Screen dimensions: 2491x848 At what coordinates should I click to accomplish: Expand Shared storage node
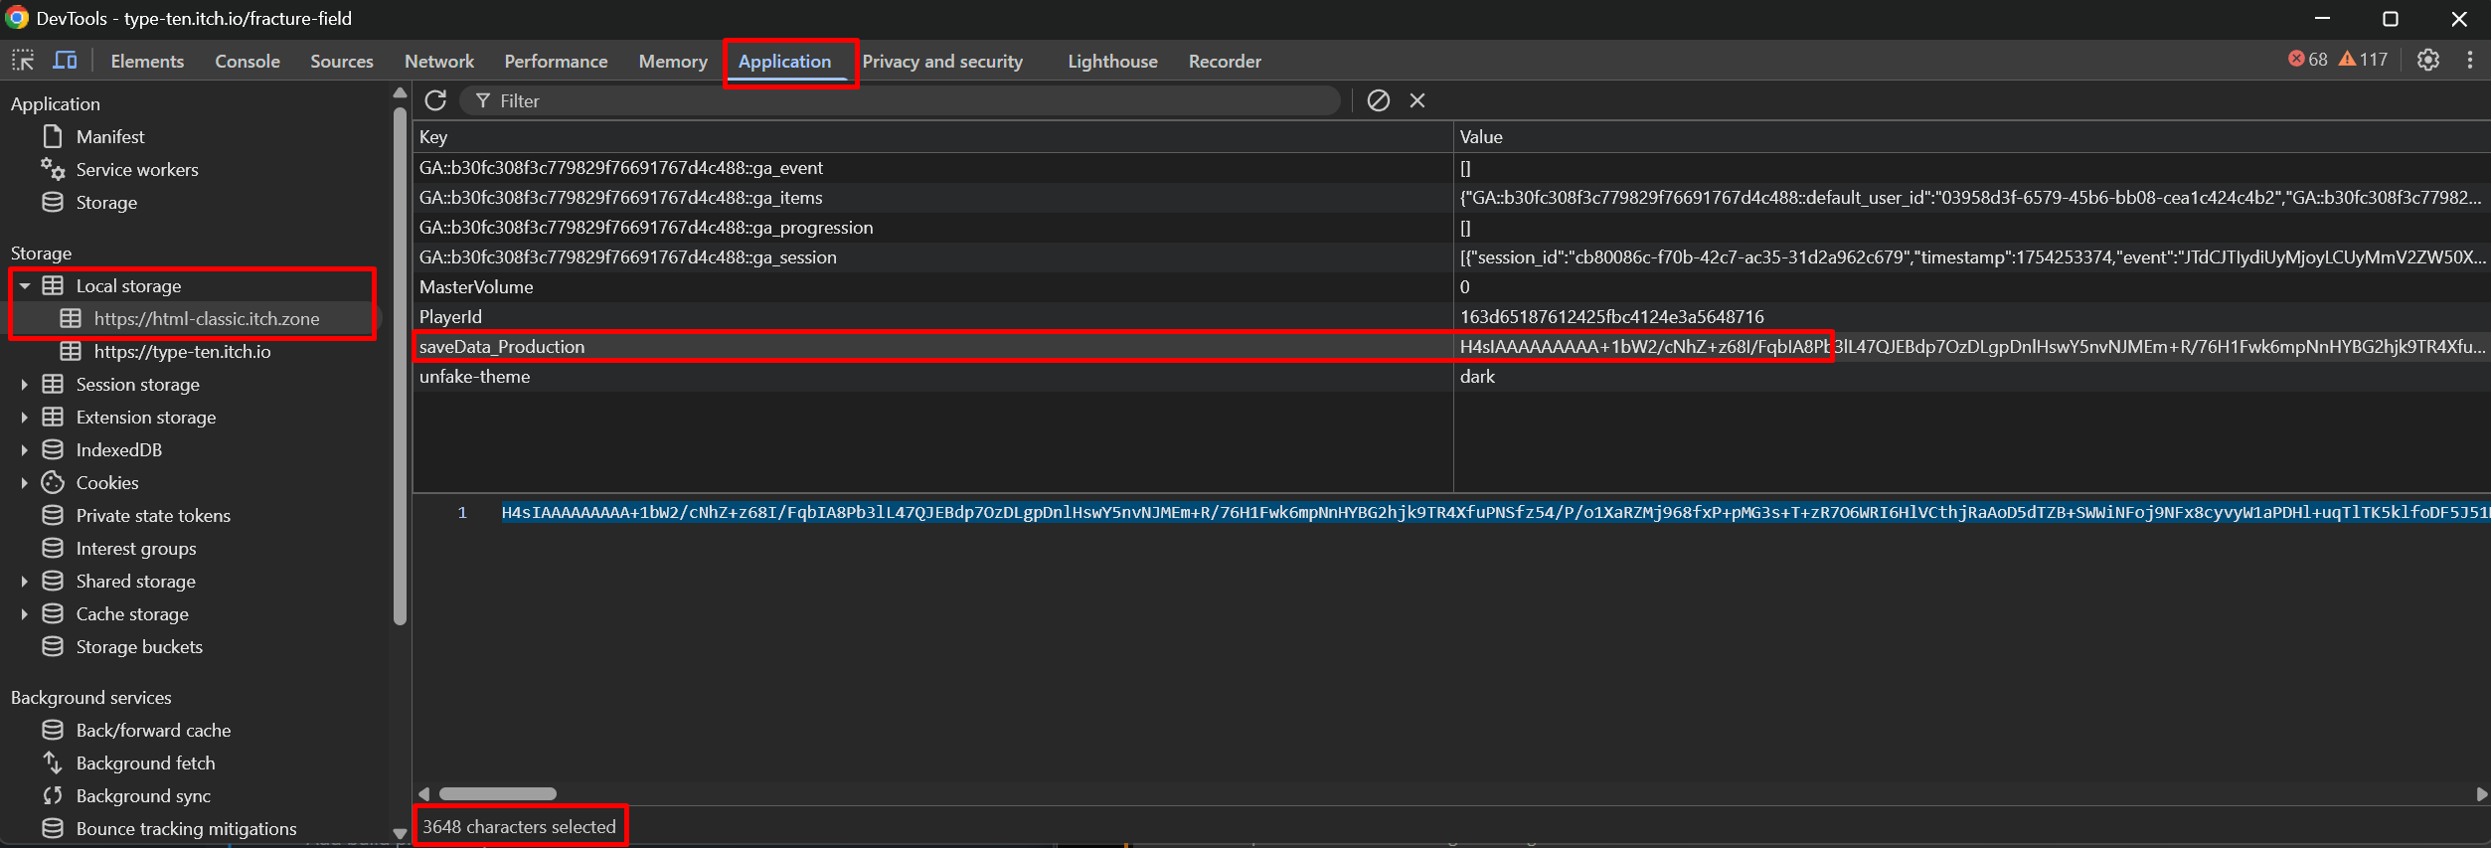click(x=25, y=582)
